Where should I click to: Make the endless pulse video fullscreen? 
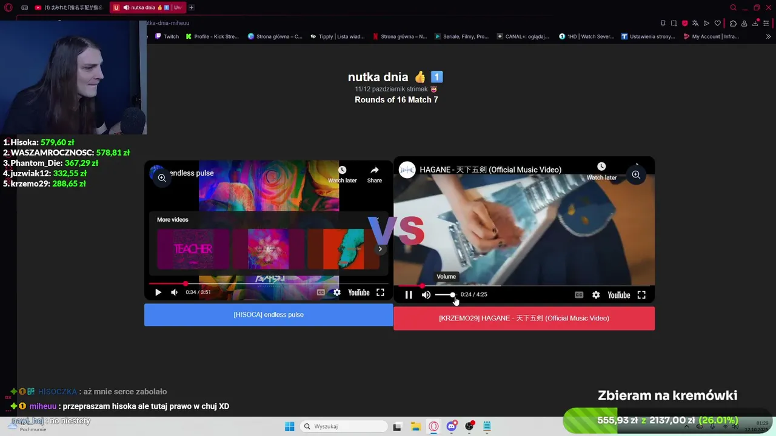tap(380, 292)
